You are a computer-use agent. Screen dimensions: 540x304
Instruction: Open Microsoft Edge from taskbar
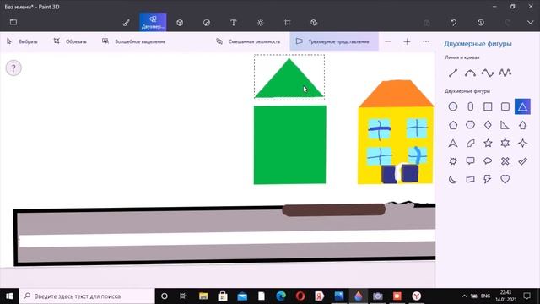pos(281,296)
